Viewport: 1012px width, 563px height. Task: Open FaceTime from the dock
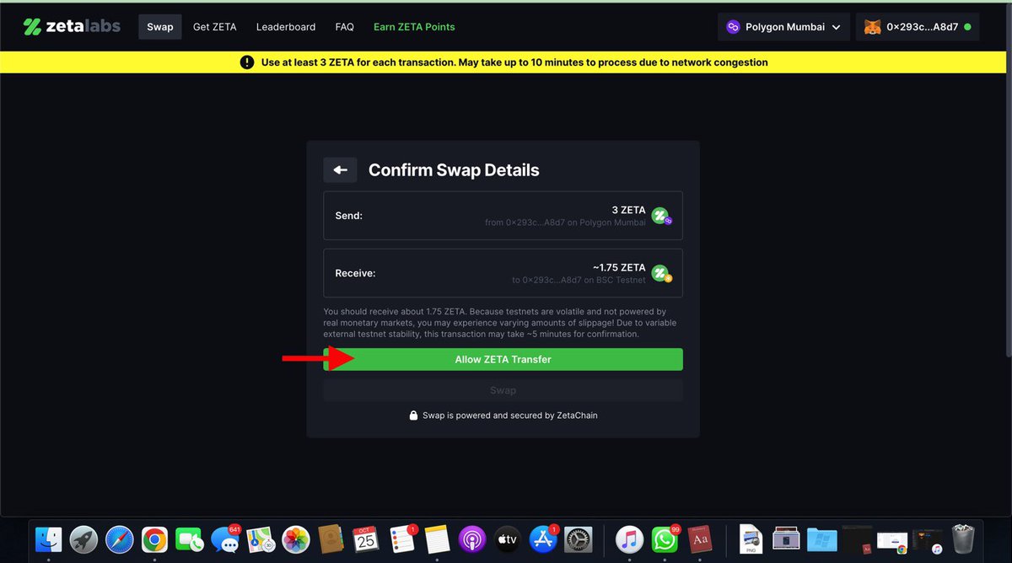pos(190,539)
